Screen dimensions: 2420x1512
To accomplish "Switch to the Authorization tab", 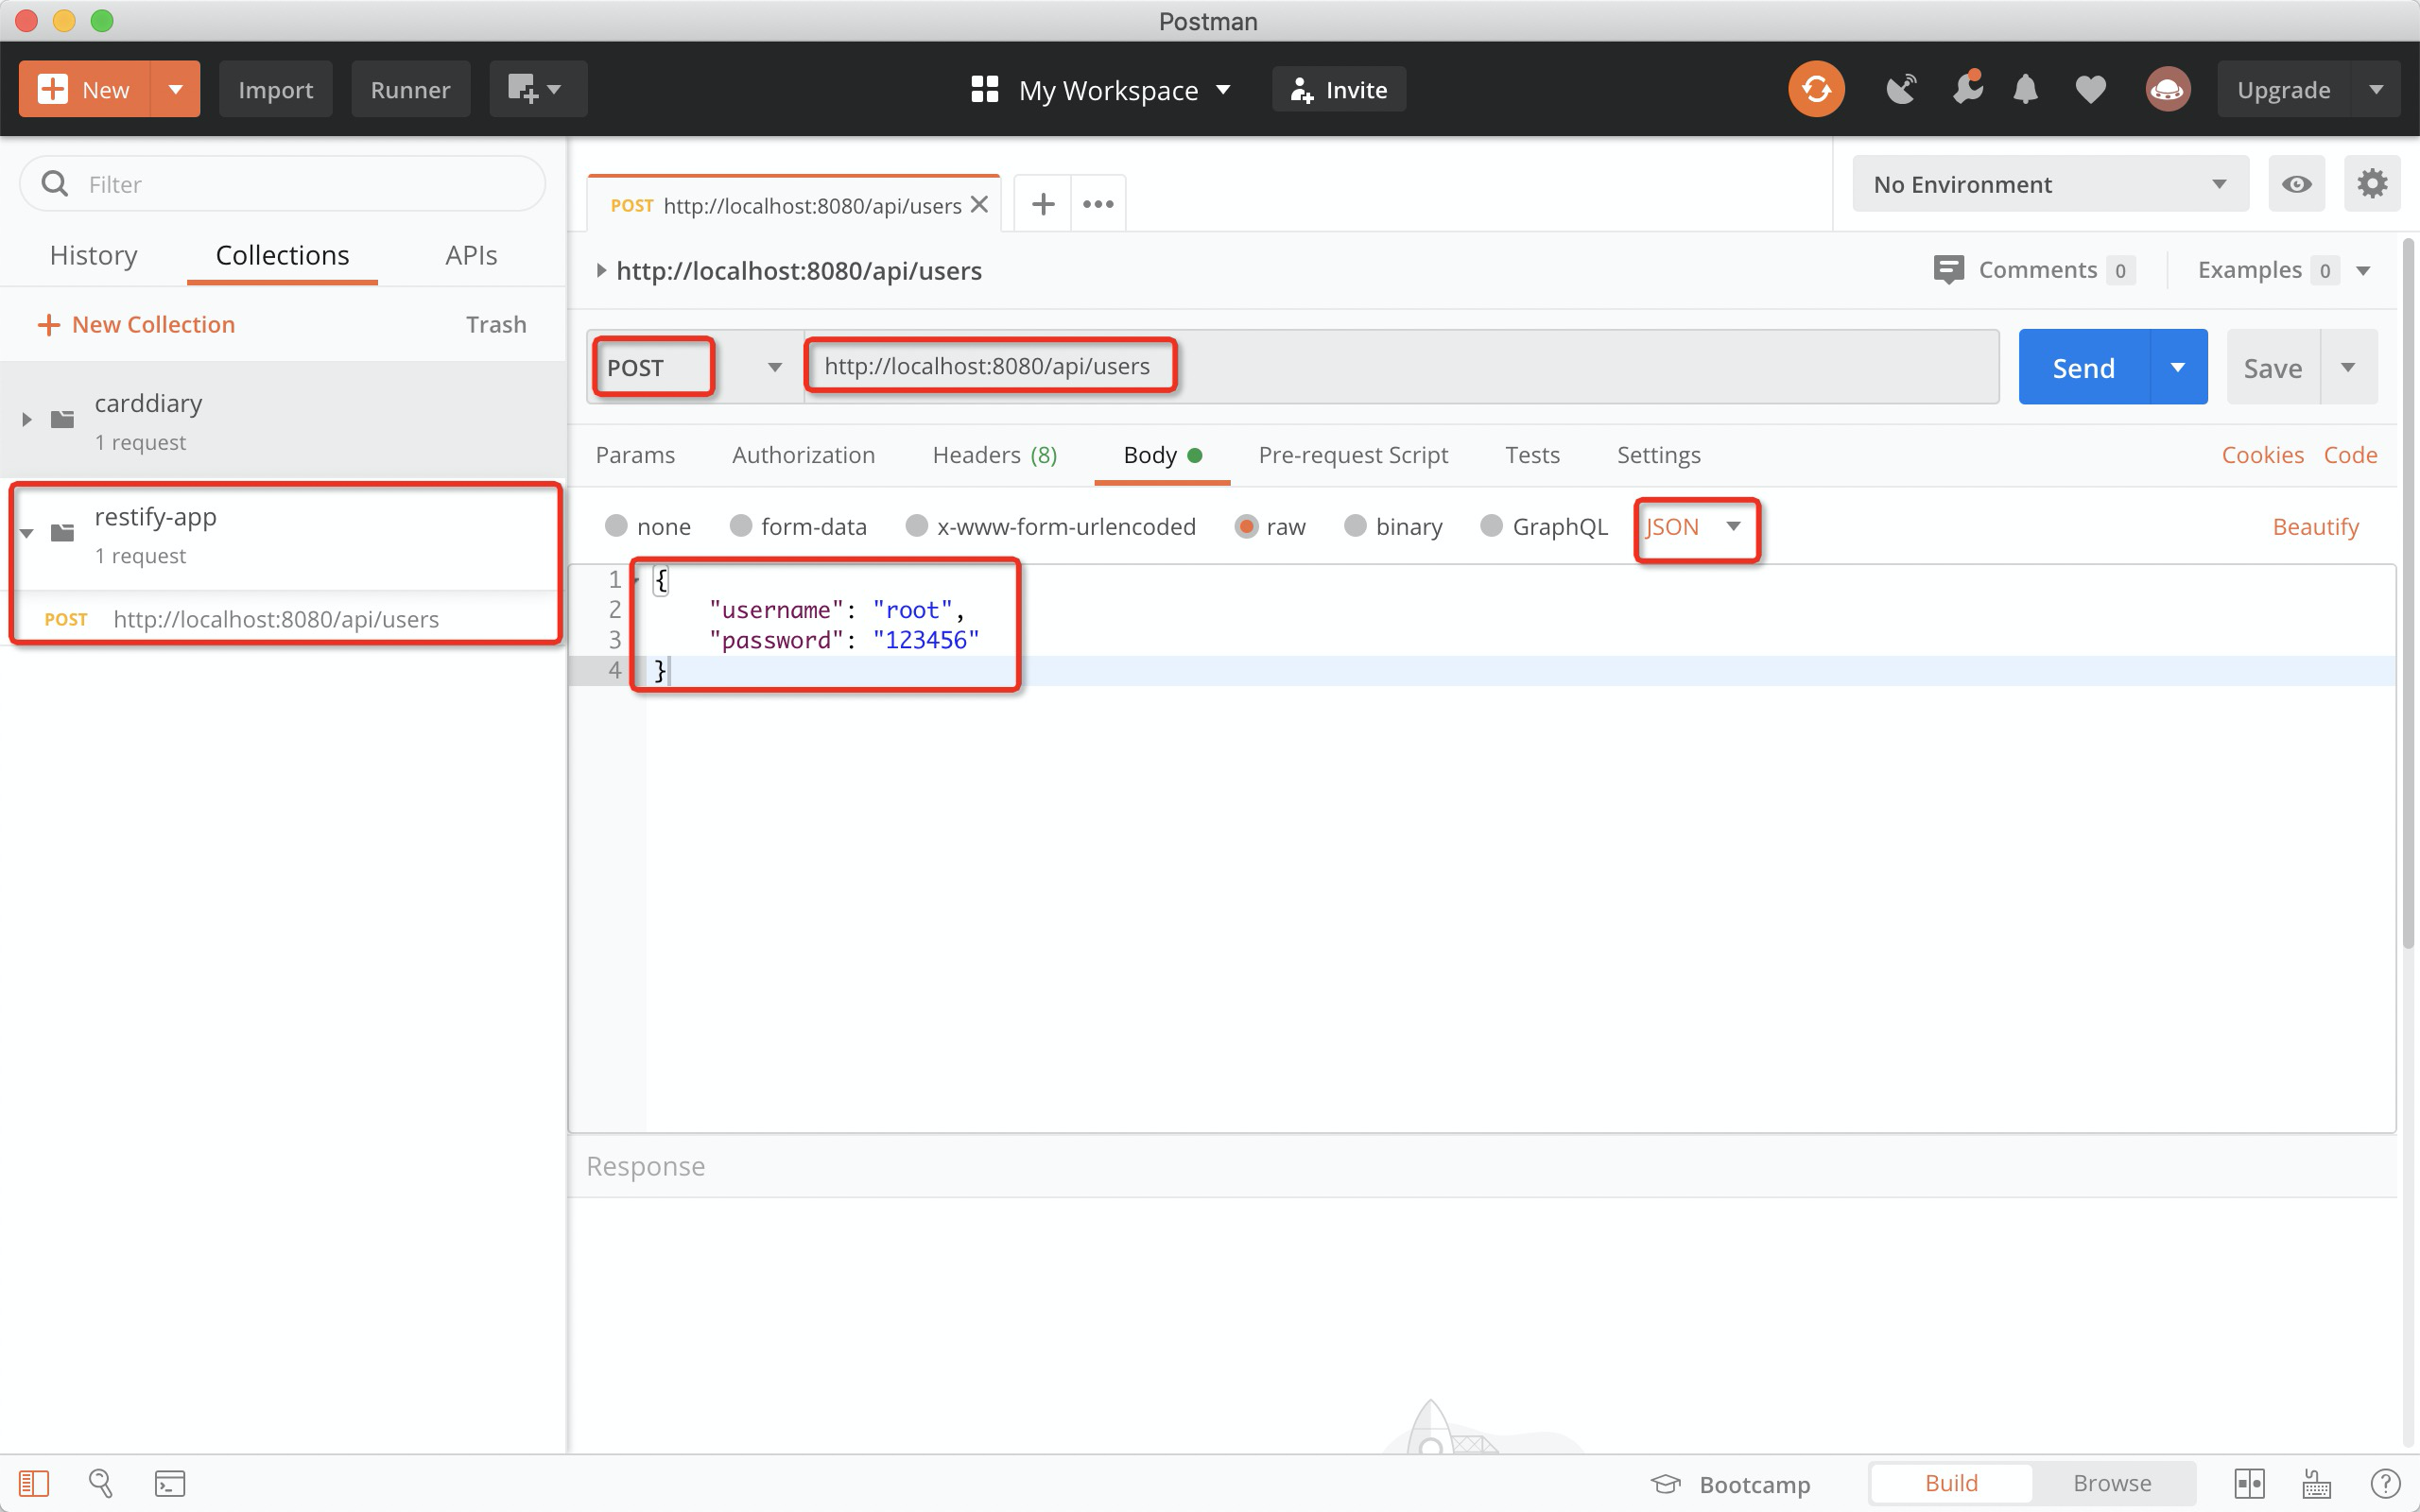I will click(x=803, y=455).
